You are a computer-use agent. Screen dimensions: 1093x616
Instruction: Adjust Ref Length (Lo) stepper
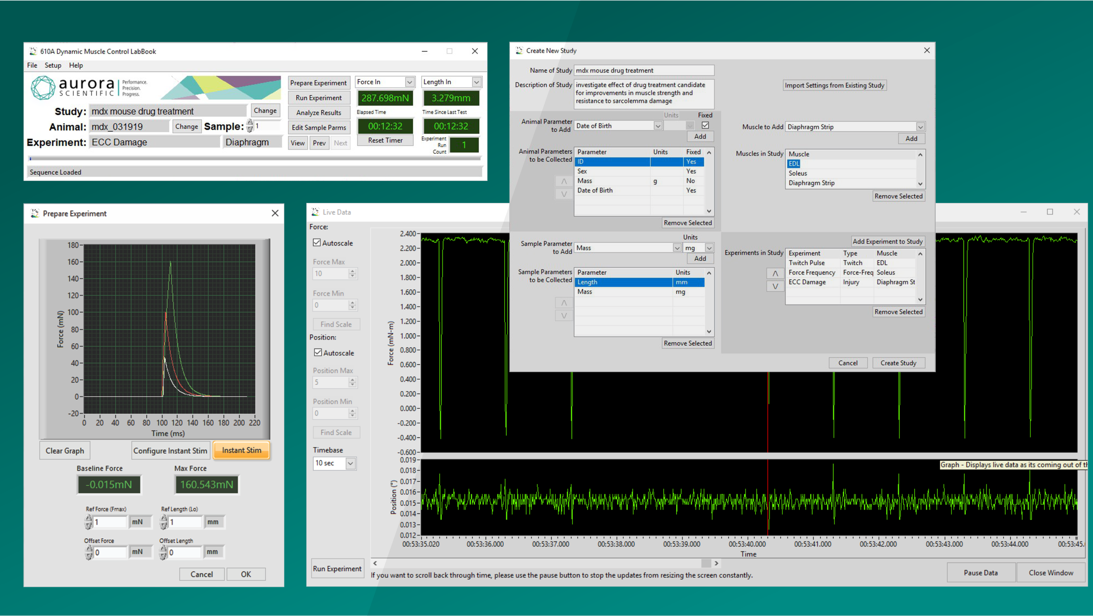tap(163, 522)
